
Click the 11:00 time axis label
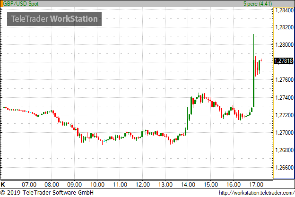tap(120, 185)
